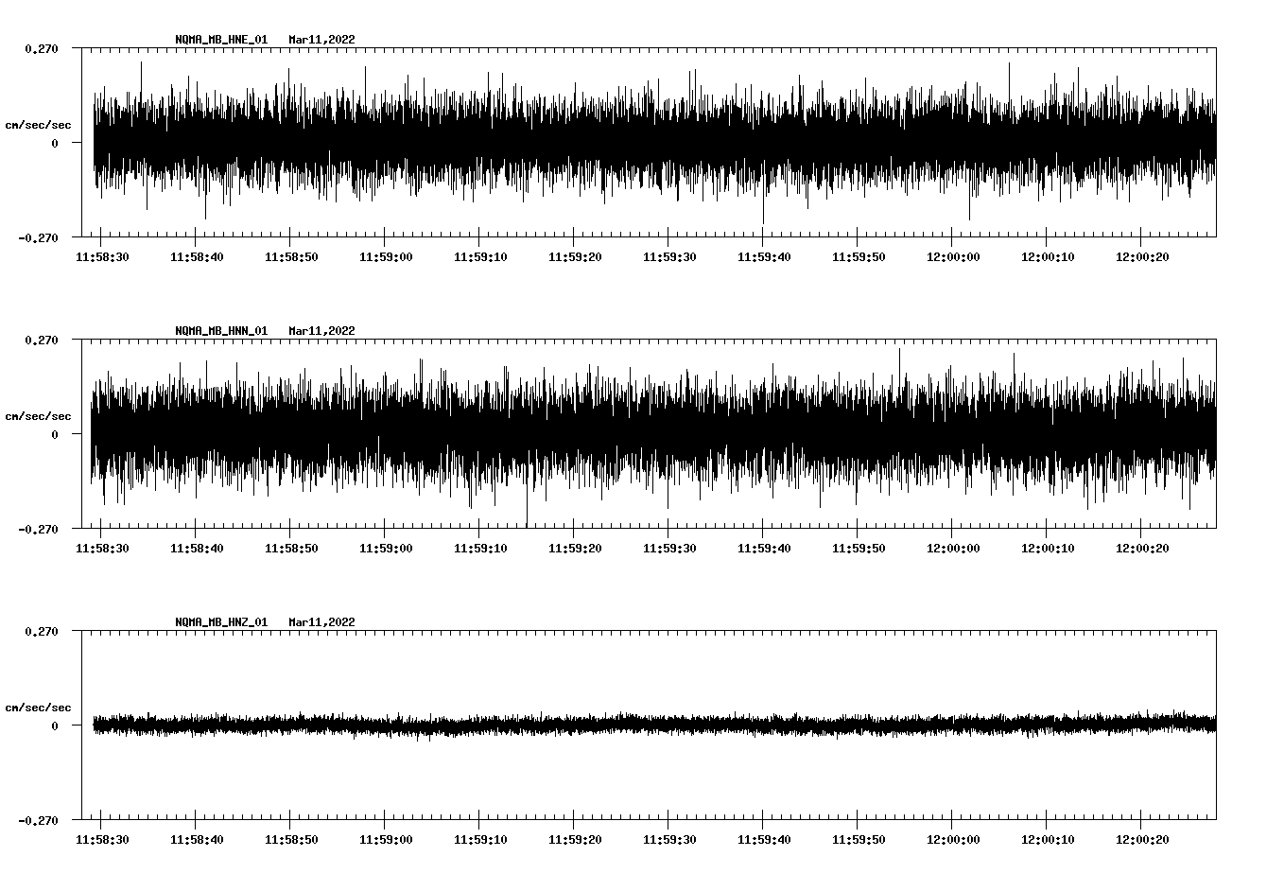Viewport: 1284px width, 874px height.
Task: Click the -0.270 lower limit on HNZ axis
Action: [x=38, y=820]
